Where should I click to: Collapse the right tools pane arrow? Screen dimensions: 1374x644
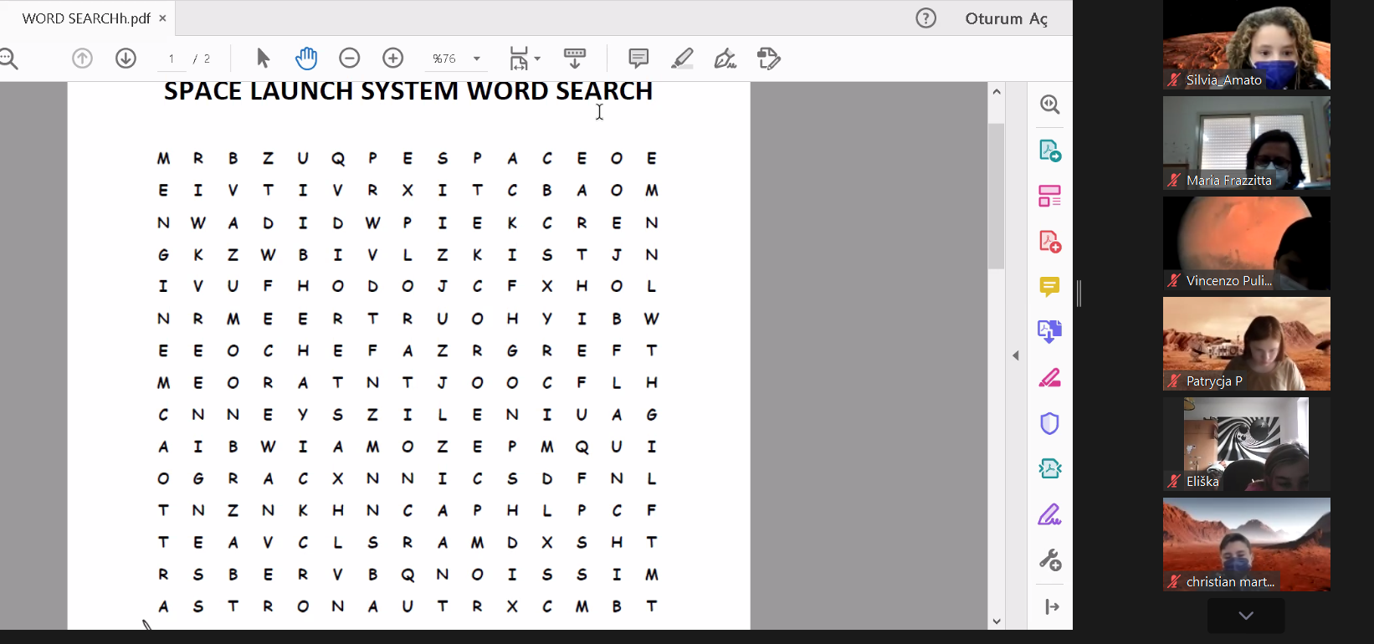1016,355
